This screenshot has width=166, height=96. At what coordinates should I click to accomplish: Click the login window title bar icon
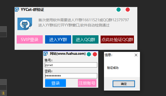click(46, 54)
